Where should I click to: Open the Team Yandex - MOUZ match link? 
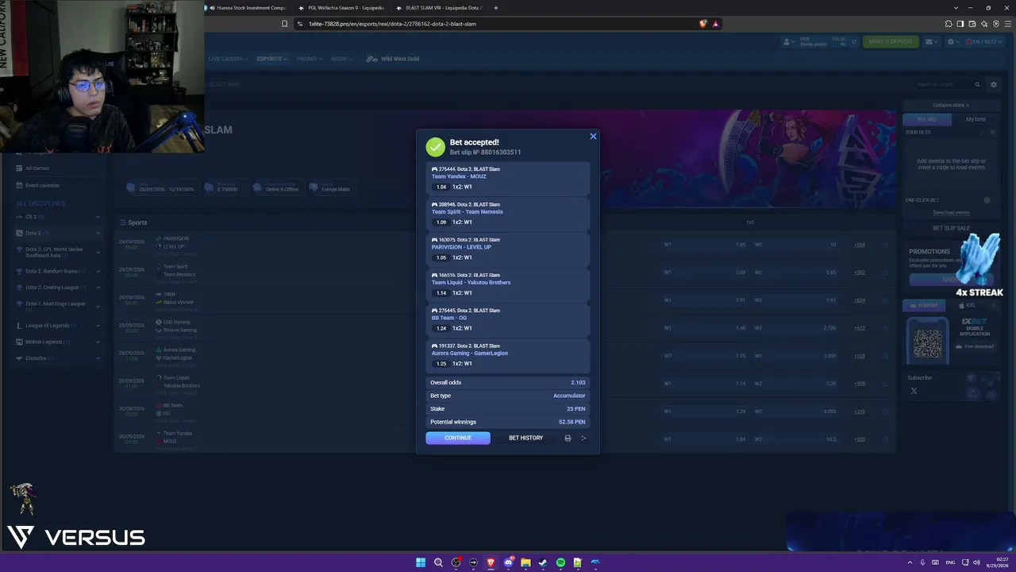(x=459, y=176)
